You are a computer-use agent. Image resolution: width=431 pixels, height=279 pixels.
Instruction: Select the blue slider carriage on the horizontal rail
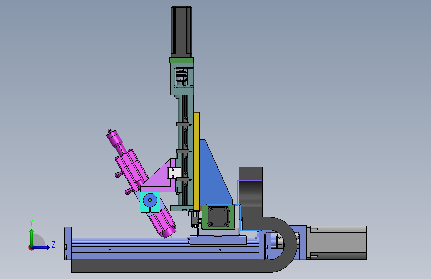coord(217,240)
